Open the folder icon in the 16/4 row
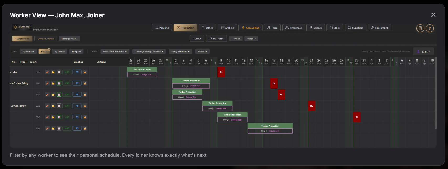The image size is (448, 169). pos(53,128)
